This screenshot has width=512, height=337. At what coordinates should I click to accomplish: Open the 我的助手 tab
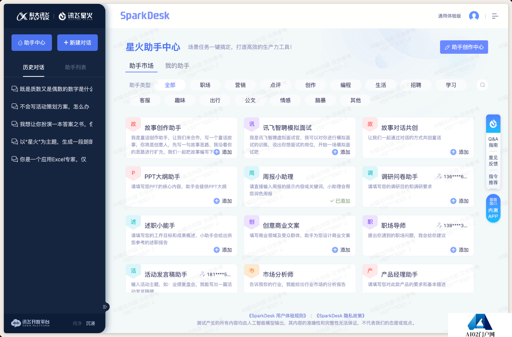coord(177,66)
